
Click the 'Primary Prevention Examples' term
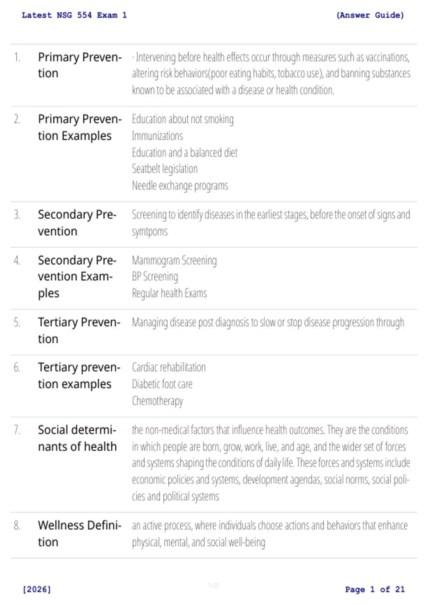pos(80,127)
